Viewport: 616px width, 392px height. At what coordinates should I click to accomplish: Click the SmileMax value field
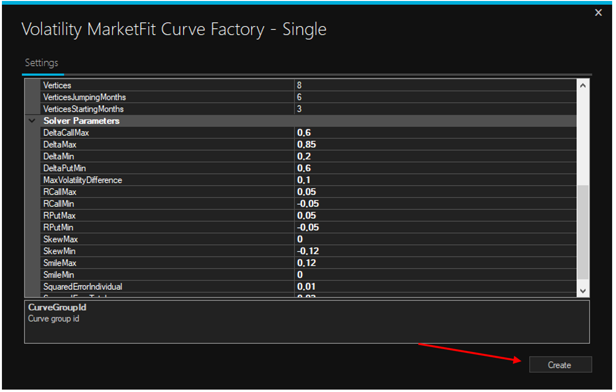[434, 263]
